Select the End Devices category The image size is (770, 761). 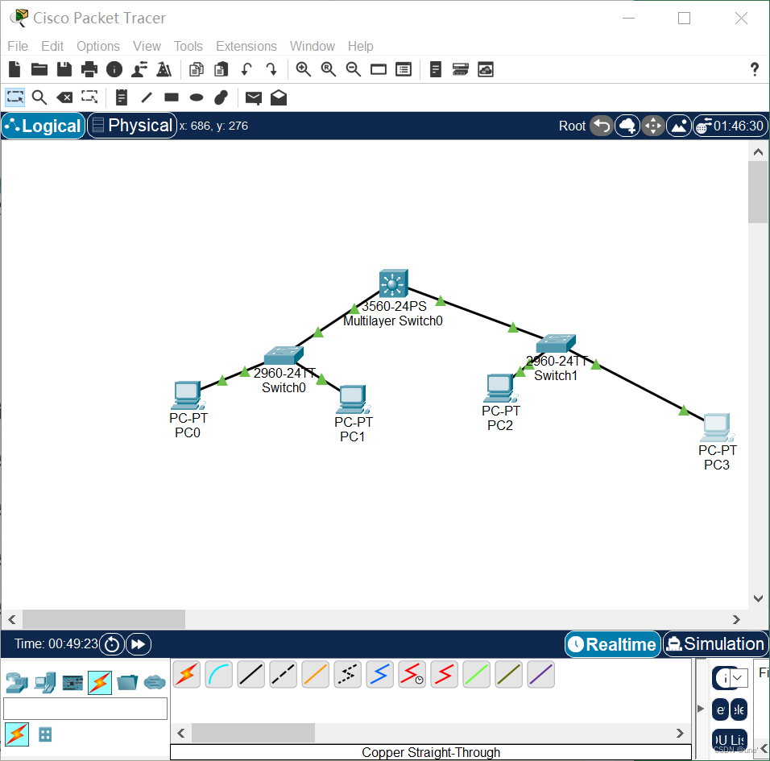coord(44,682)
